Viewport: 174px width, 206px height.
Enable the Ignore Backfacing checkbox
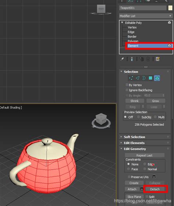[x=127, y=90]
